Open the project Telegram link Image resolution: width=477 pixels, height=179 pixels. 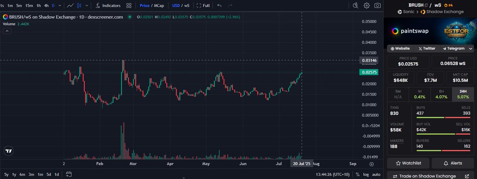coord(453,48)
